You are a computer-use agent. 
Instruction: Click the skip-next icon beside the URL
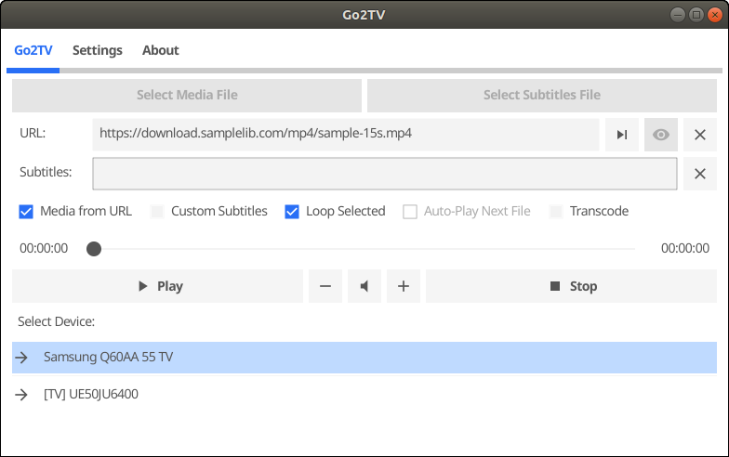pos(621,135)
